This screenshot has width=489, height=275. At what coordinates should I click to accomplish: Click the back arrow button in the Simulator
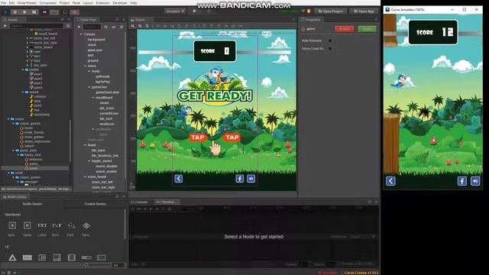tap(390, 181)
